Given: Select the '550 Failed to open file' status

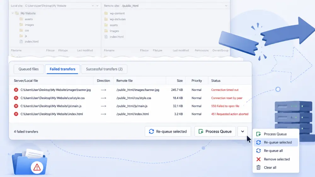Looking at the screenshot, I should pyautogui.click(x=225, y=106).
